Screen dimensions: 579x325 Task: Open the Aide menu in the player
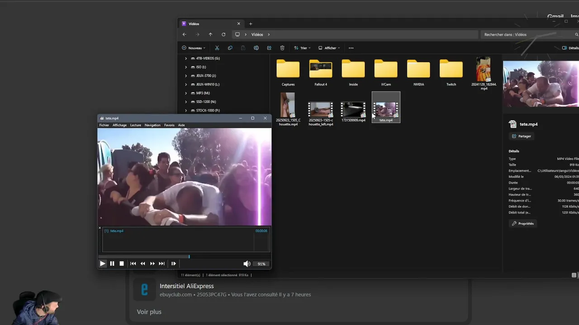181,125
